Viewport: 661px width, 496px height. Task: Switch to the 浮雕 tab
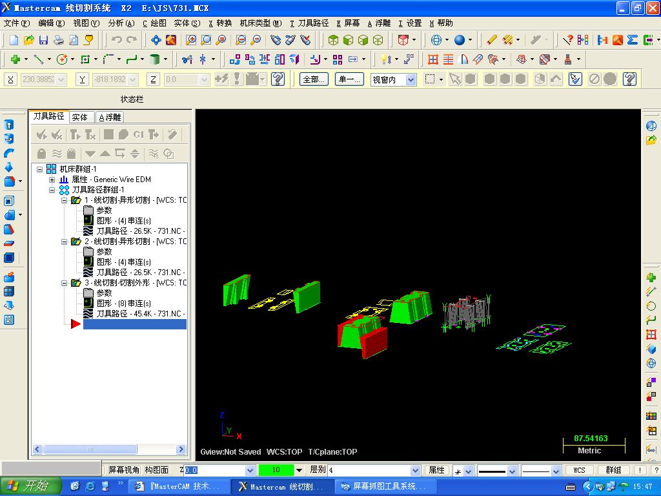[110, 118]
